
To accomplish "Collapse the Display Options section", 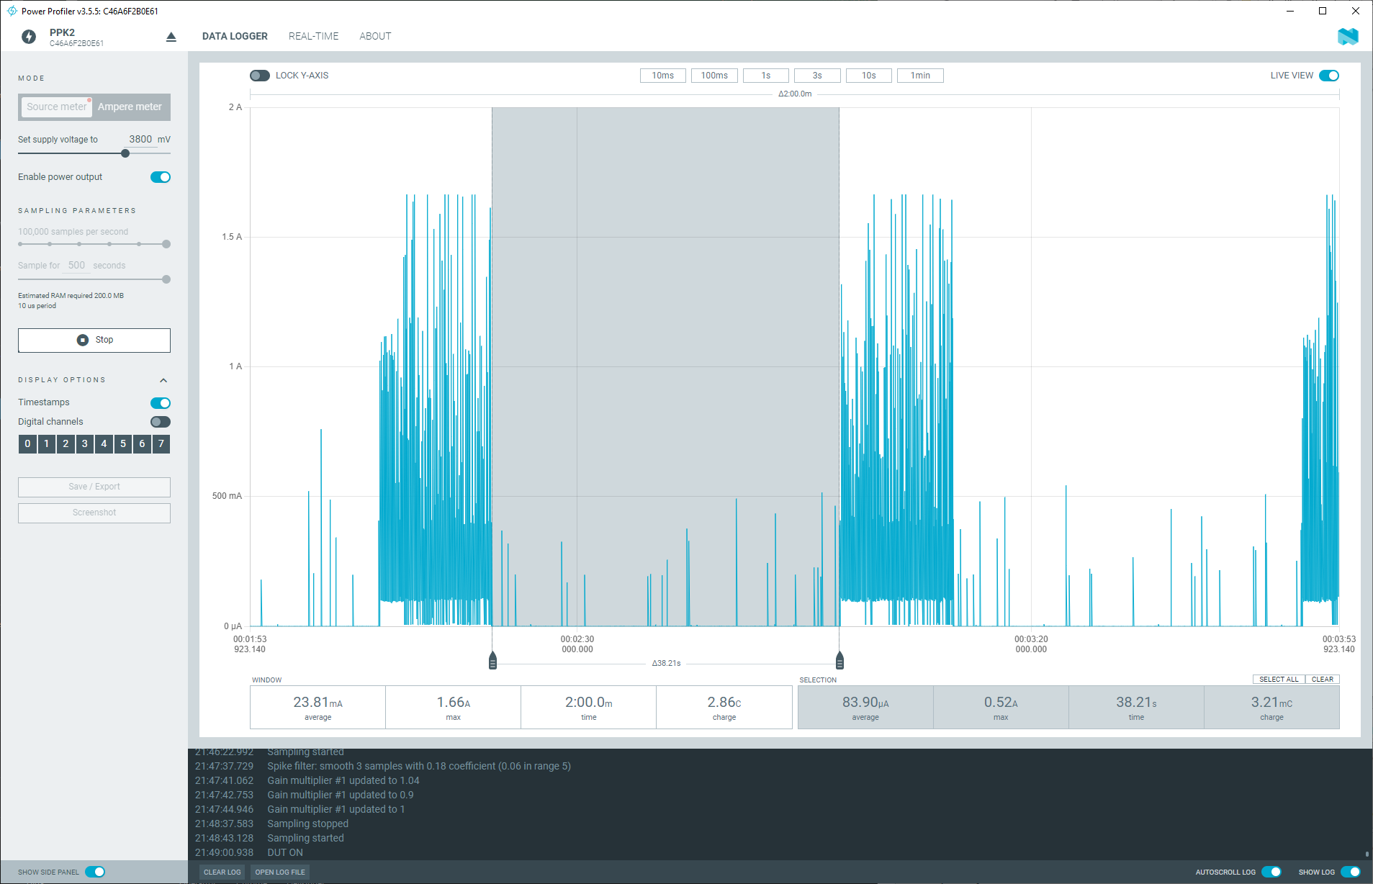I will 163,380.
